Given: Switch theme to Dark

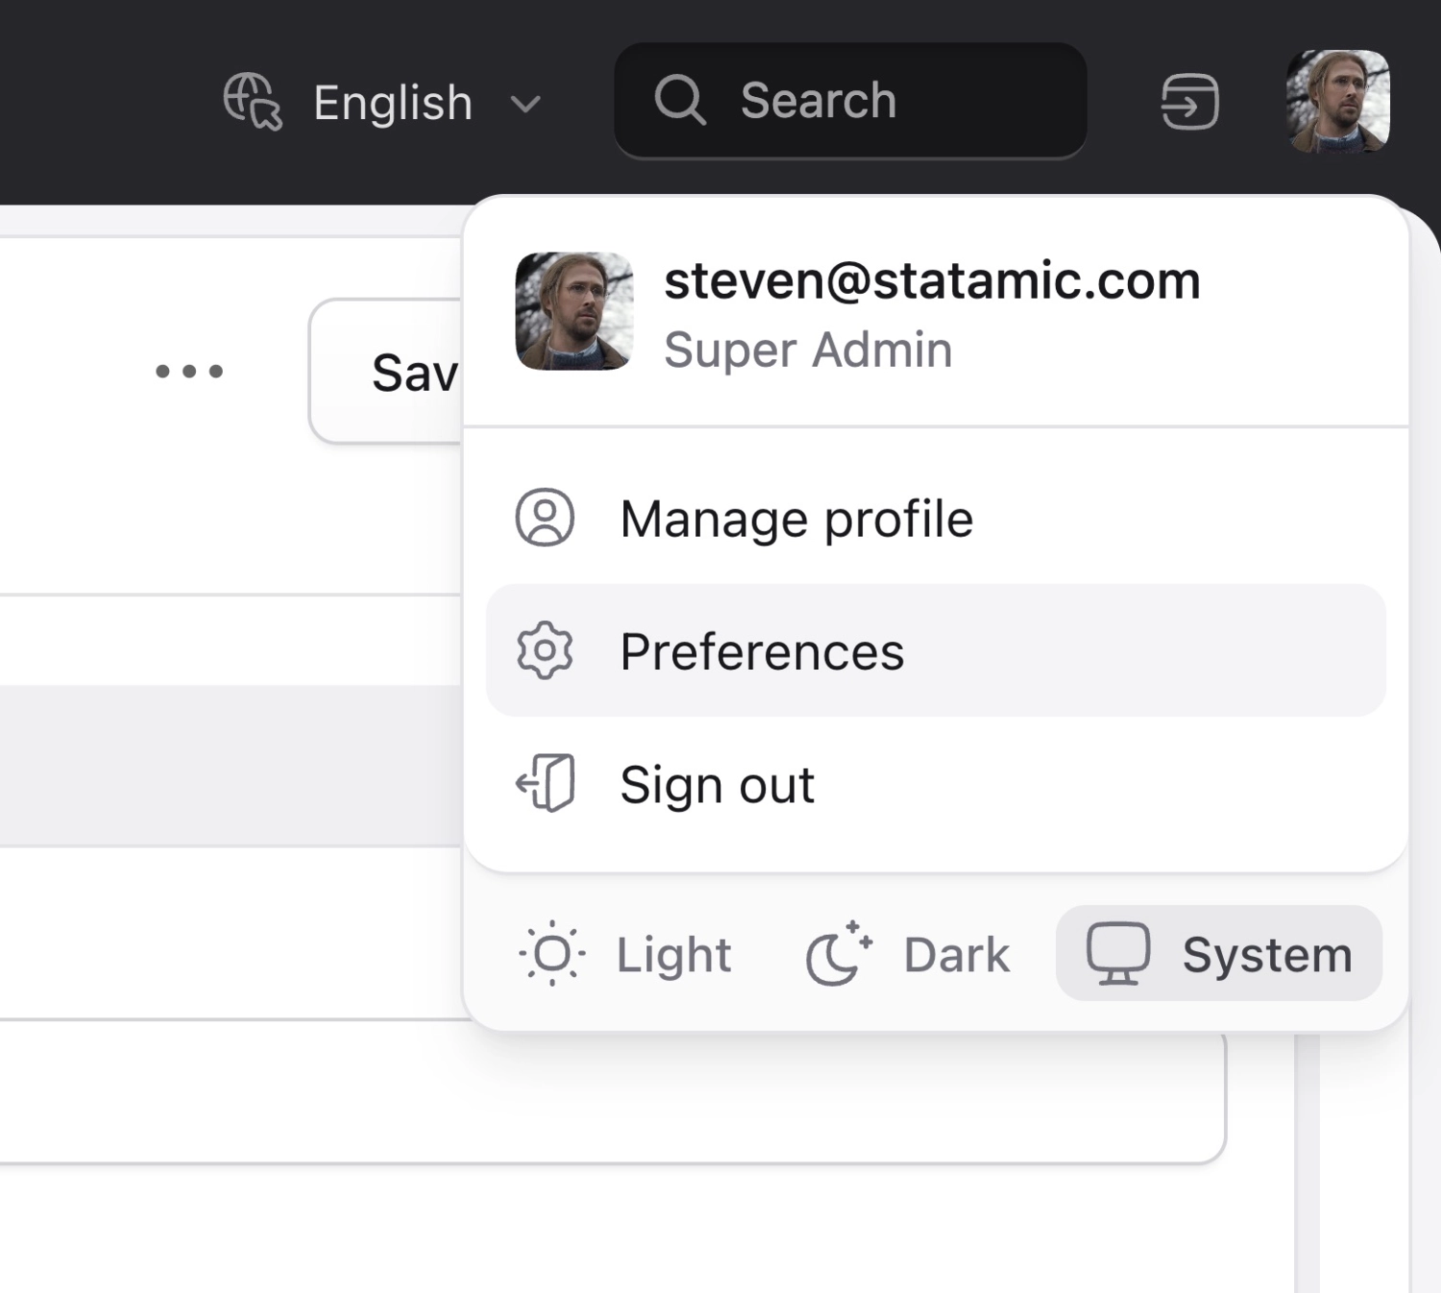Looking at the screenshot, I should [x=909, y=954].
